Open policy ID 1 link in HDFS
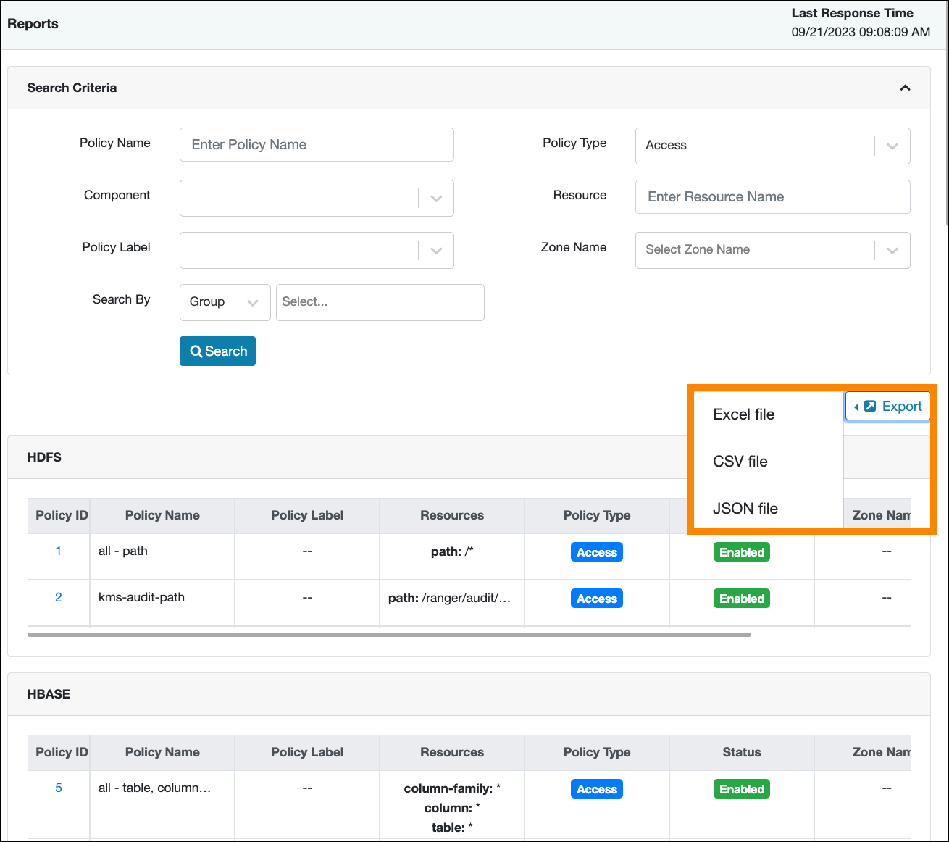This screenshot has height=842, width=949. tap(59, 551)
